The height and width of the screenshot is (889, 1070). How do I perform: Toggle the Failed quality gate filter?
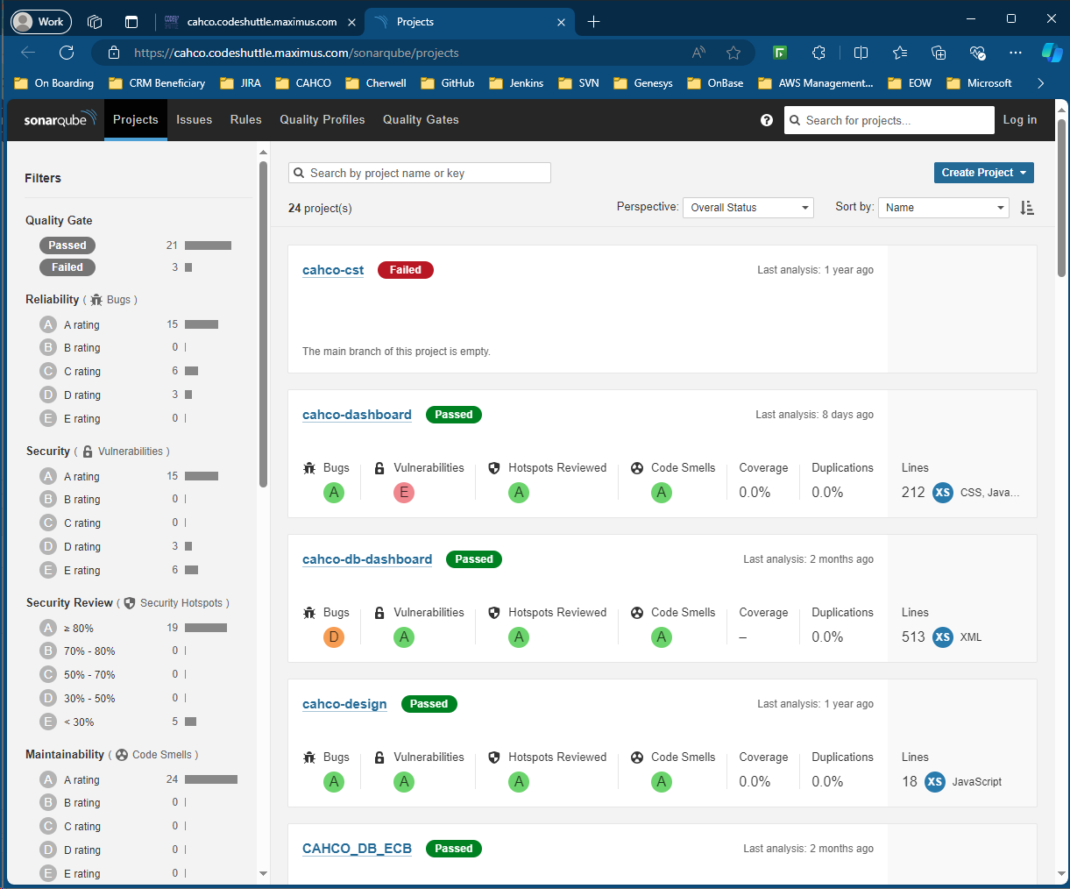tap(67, 267)
